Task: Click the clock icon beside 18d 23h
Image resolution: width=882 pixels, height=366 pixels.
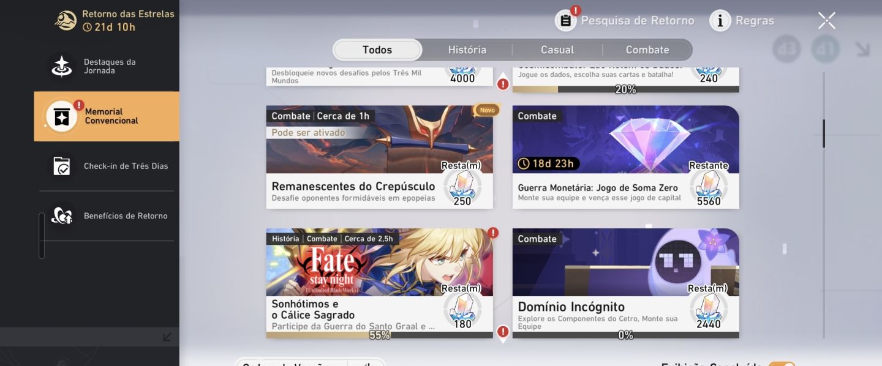Action: tap(524, 163)
